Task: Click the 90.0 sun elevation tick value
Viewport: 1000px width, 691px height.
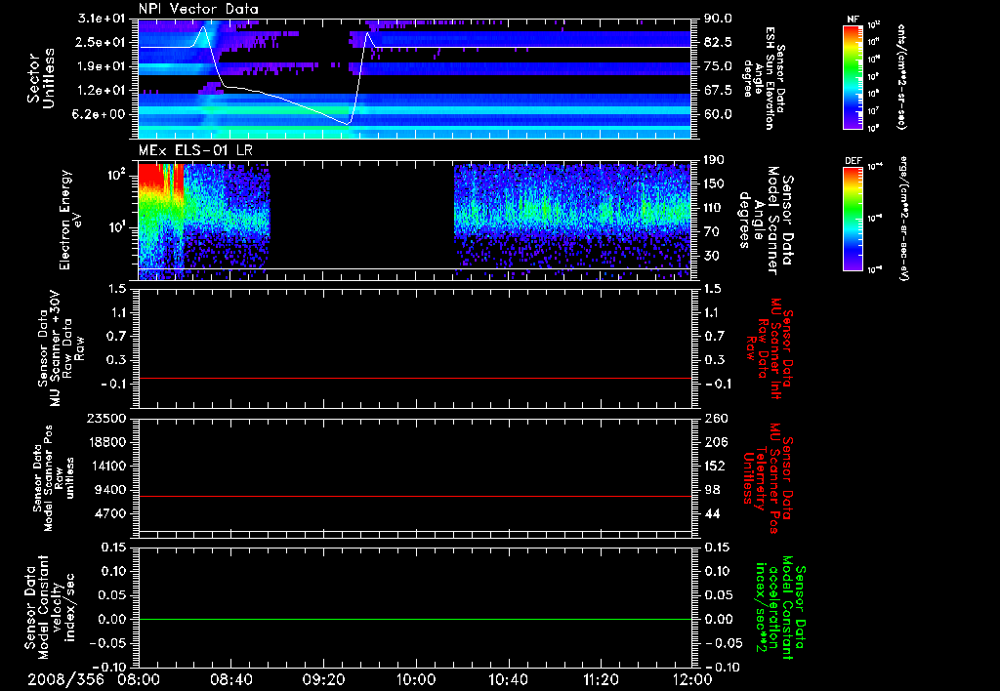Action: coord(718,19)
